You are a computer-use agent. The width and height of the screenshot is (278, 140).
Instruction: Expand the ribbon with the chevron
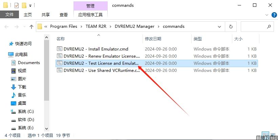pos(266,15)
